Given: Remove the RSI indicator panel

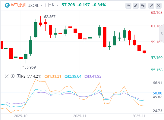Looking at the screenshot, I should (7, 76).
